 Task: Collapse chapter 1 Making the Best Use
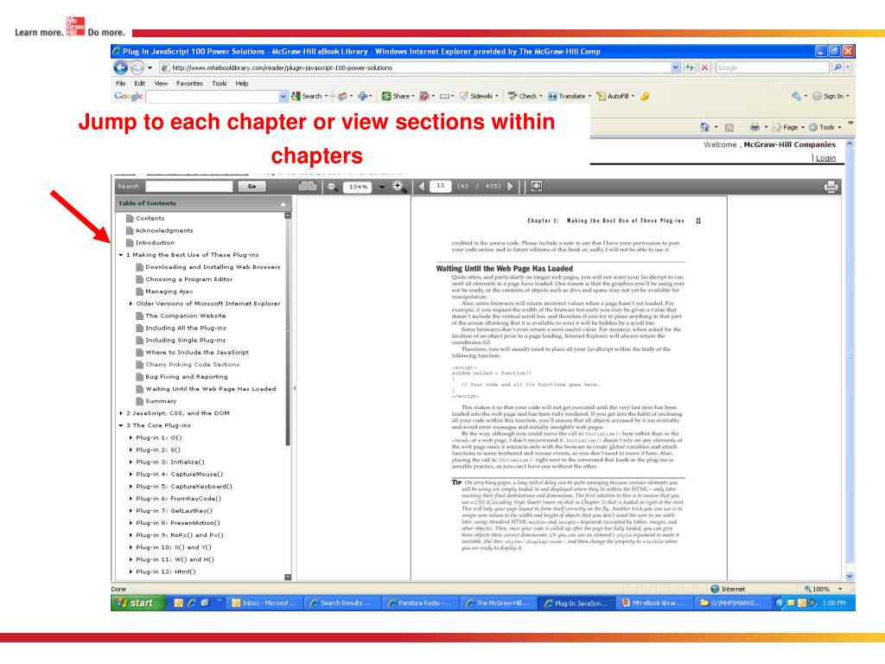pos(121,255)
